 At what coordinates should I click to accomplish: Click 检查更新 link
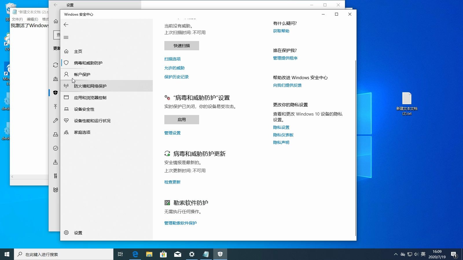pos(172,182)
